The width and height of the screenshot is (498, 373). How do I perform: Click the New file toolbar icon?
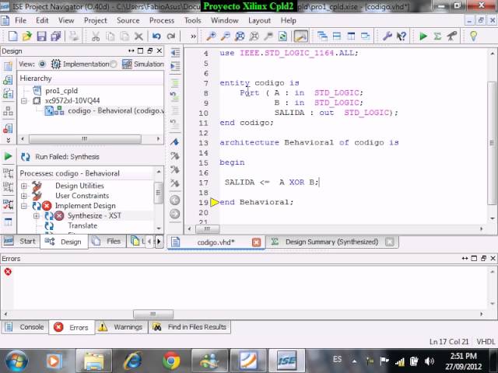tap(12, 37)
